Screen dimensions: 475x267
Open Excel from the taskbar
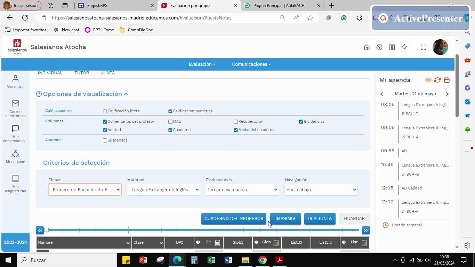pos(211,260)
